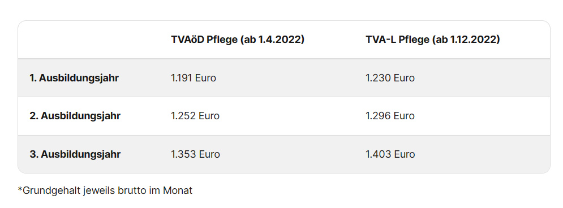Select the 3. Ausbildungsjahr row label
The height and width of the screenshot is (208, 563).
75,154
